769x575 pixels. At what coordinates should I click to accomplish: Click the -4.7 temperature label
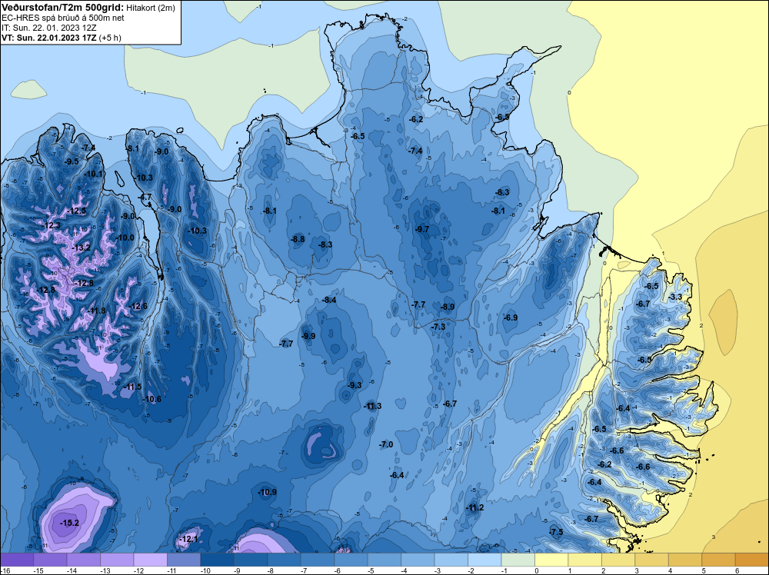(x=145, y=197)
